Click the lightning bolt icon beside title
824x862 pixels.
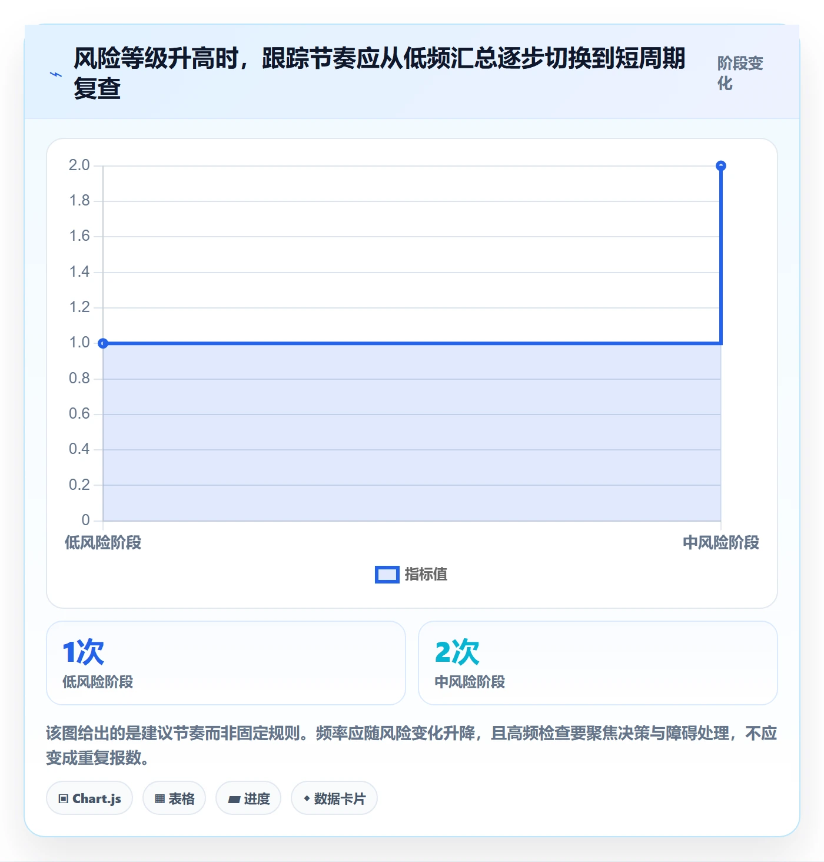56,74
